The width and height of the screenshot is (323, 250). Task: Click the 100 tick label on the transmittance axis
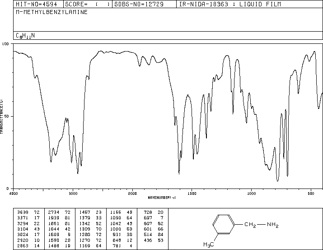5,44
